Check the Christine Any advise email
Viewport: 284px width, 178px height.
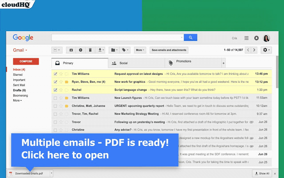(x=55, y=130)
